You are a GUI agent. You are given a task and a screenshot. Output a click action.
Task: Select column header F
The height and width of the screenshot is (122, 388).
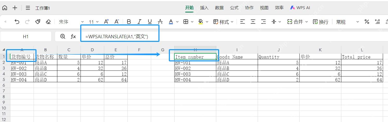[x=139, y=50]
